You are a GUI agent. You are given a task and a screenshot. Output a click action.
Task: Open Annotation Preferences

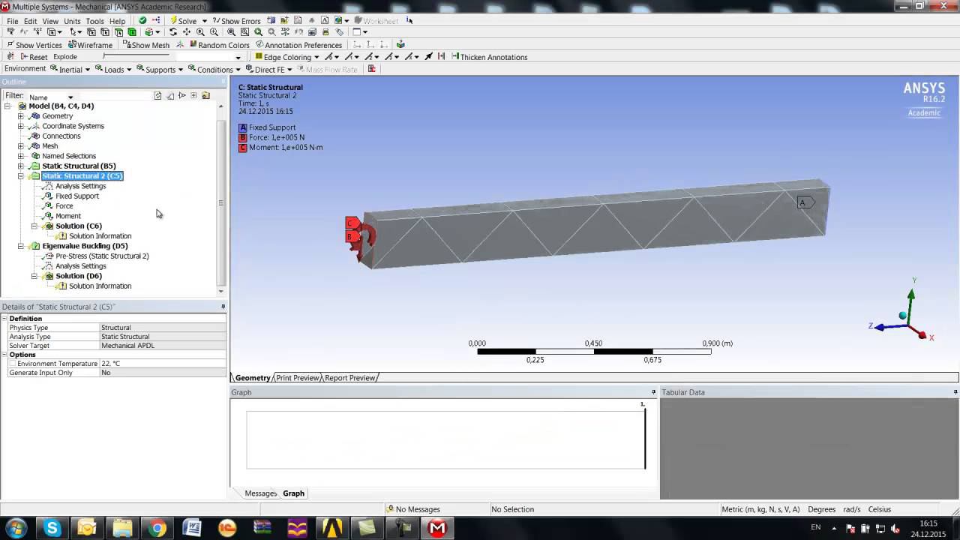298,45
